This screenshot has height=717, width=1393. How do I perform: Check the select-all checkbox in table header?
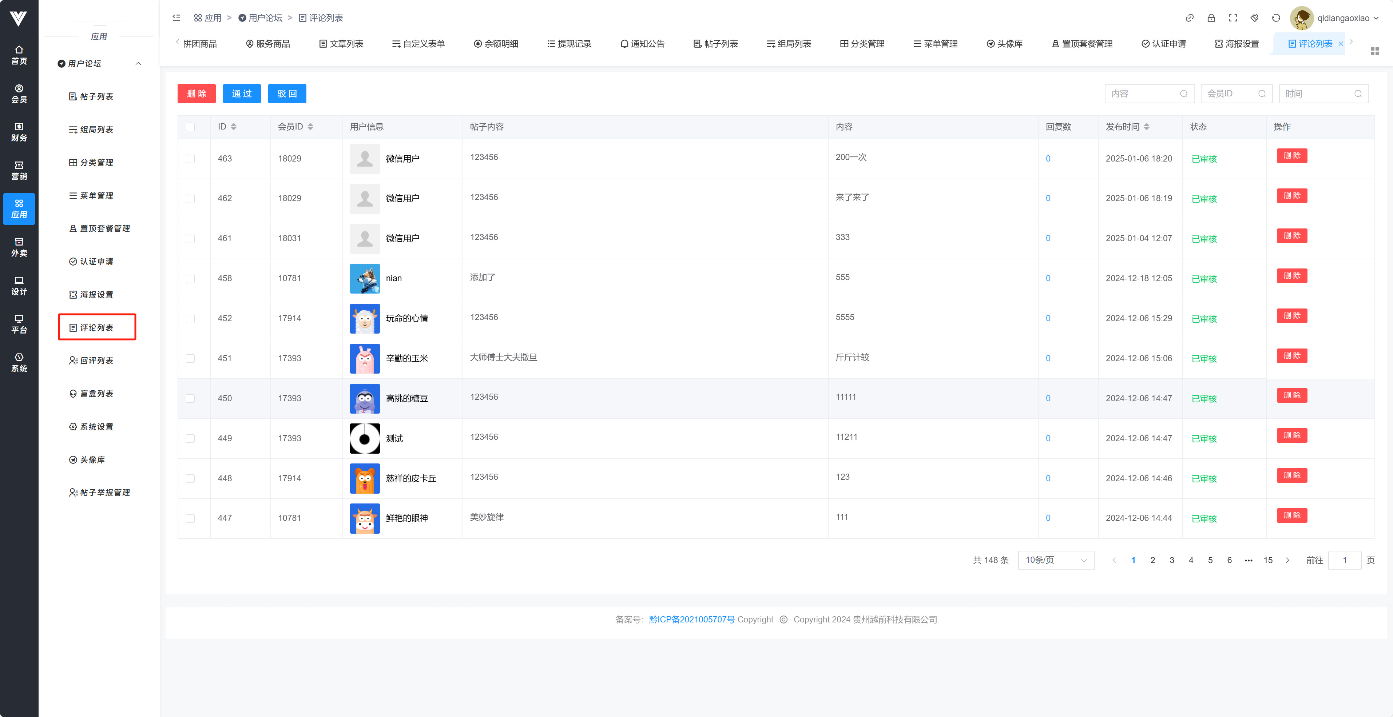coord(190,127)
